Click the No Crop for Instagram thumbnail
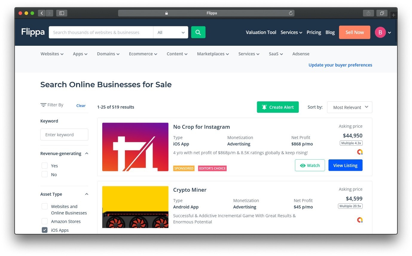Screen dimensions: 412x256 tap(135, 147)
